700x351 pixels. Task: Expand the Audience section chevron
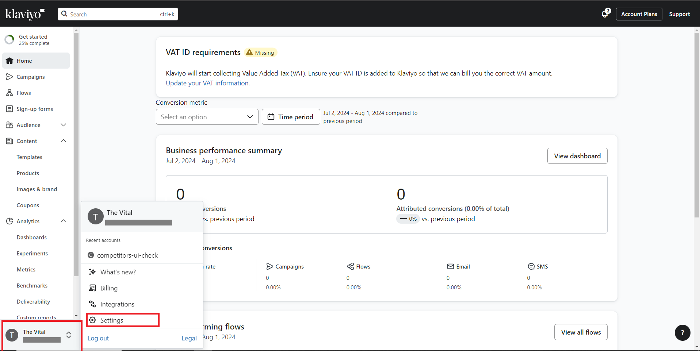(64, 125)
